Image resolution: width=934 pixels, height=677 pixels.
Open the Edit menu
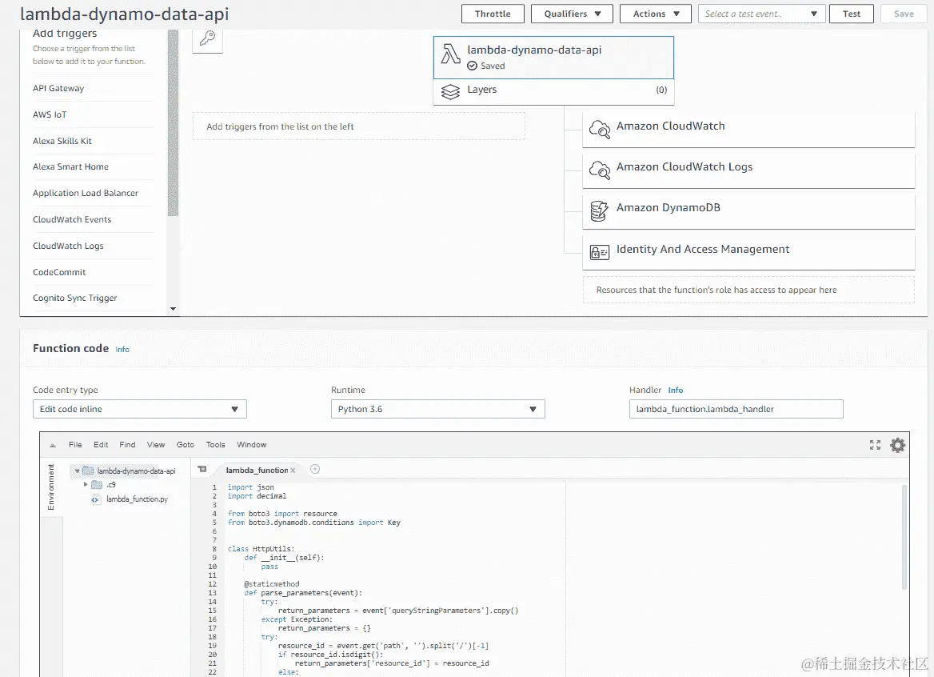tap(101, 445)
